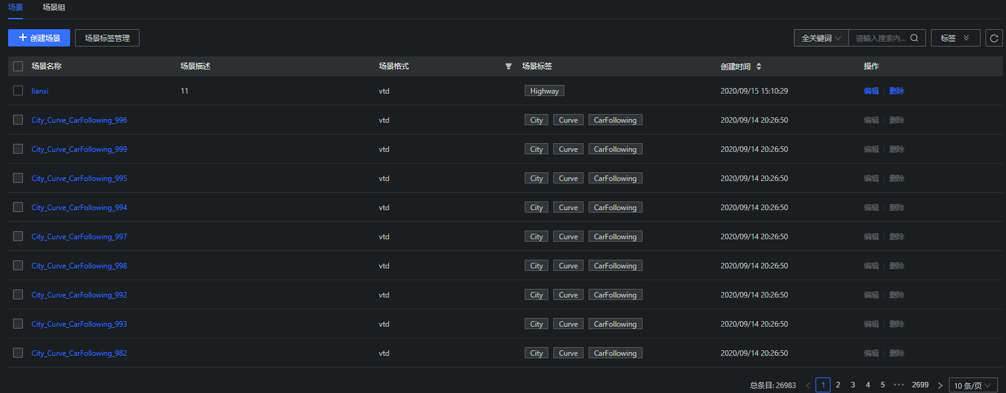Click the 创建场景 button
Viewport: 1006px width, 393px height.
coord(39,38)
